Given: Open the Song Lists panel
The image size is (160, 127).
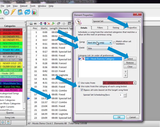Looking at the screenshot, I should coord(10,118).
